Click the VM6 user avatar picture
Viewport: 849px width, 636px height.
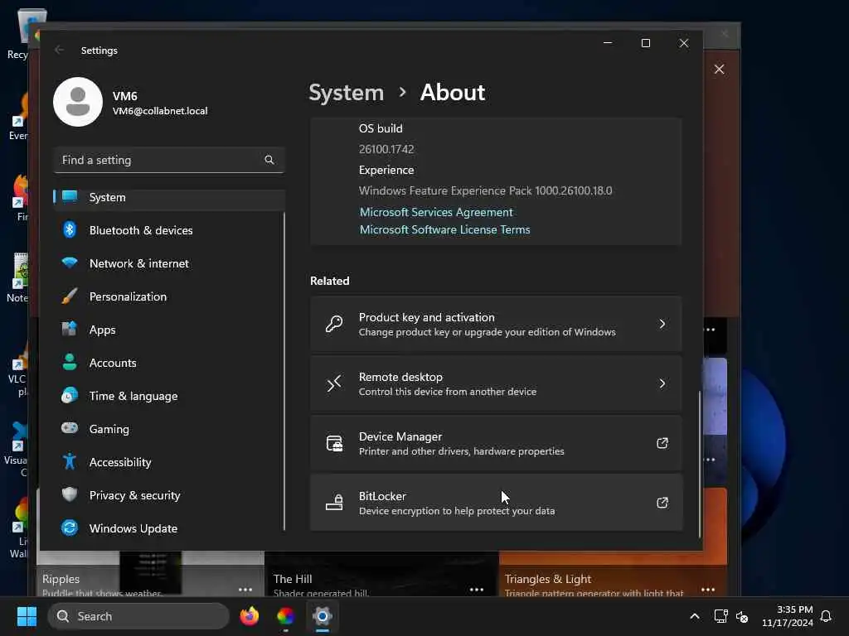[x=78, y=102]
